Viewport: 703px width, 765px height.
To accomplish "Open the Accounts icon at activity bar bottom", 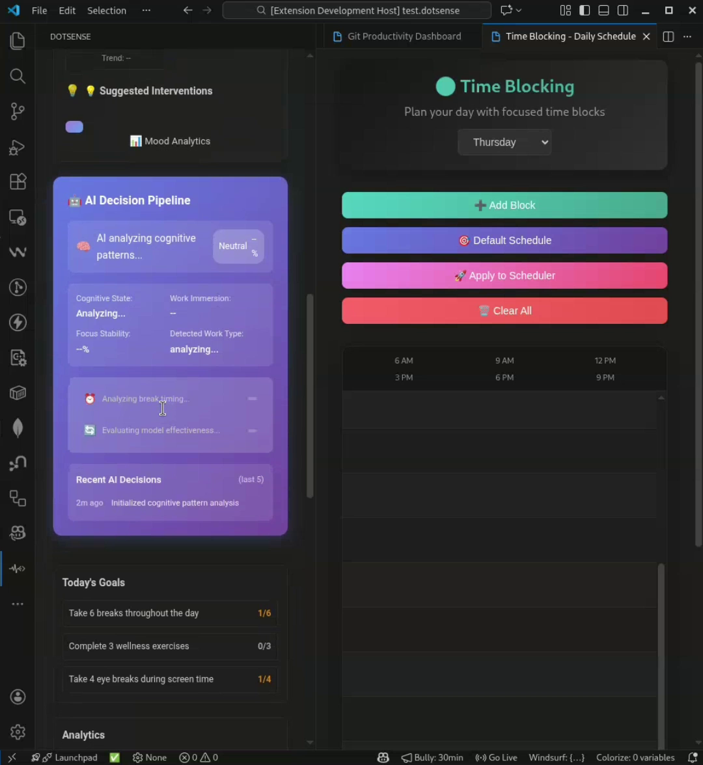I will pos(18,696).
